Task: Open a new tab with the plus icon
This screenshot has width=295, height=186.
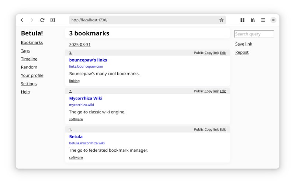Action: coord(53,20)
